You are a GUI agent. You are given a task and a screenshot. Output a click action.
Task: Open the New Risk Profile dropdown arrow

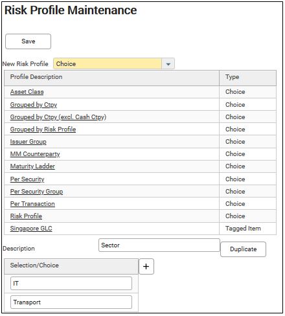[x=168, y=64]
